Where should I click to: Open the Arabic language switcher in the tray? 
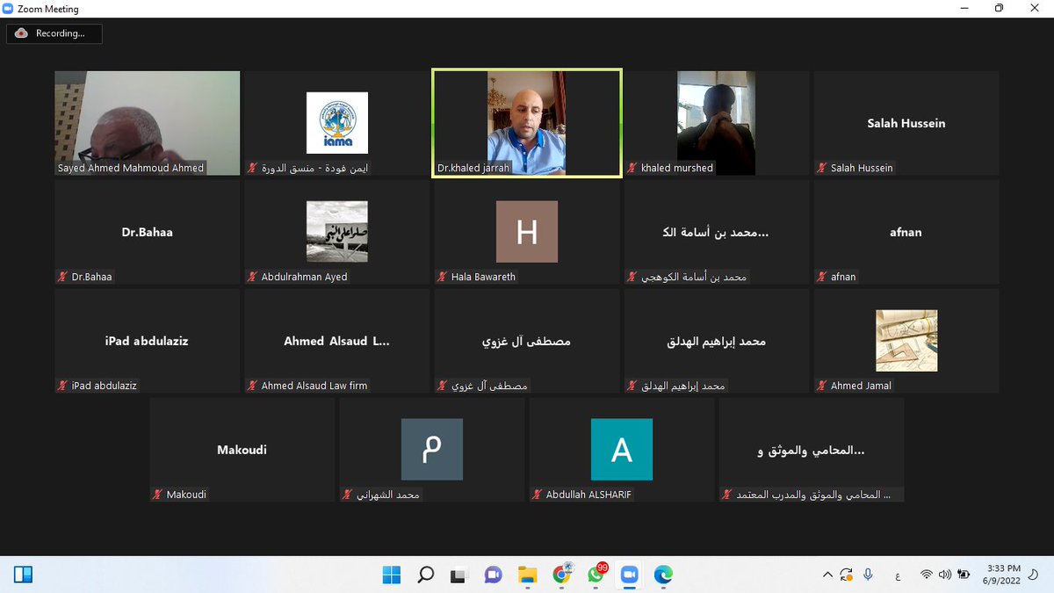point(897,575)
